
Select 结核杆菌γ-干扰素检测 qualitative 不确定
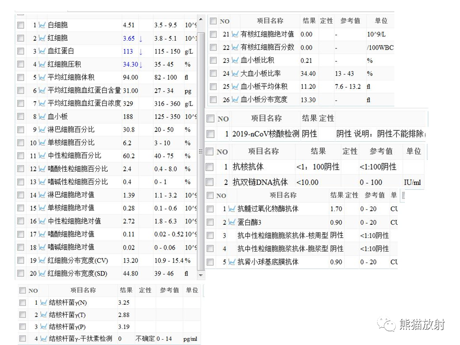145,339
